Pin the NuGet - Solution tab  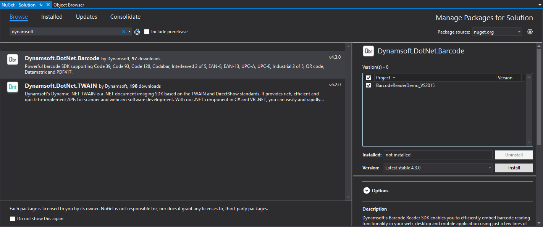pyautogui.click(x=41, y=5)
